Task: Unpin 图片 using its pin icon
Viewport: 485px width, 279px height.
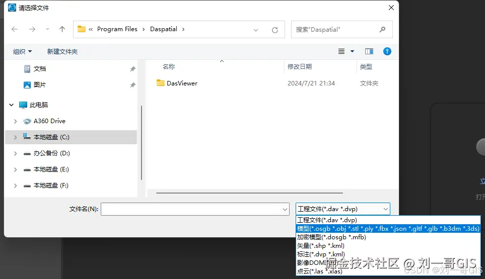Action: 132,85
